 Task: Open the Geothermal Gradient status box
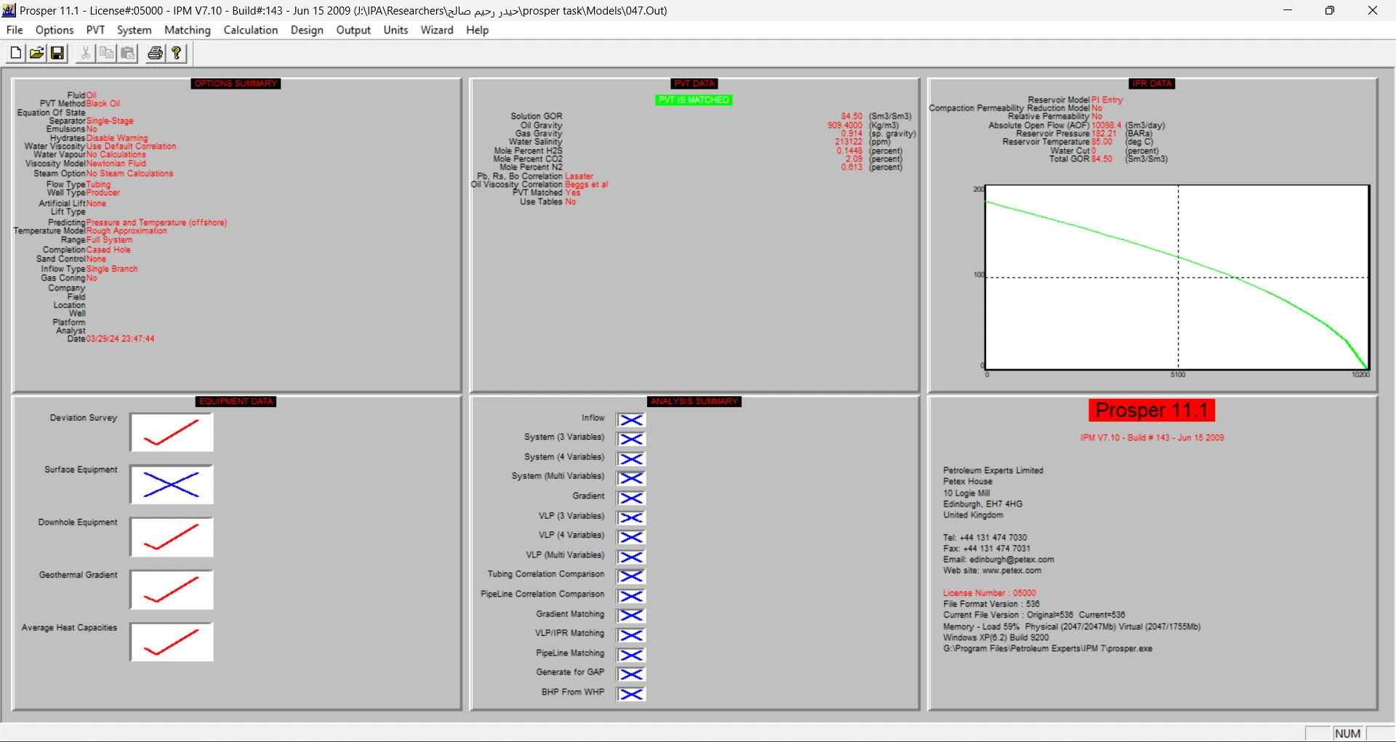(172, 590)
